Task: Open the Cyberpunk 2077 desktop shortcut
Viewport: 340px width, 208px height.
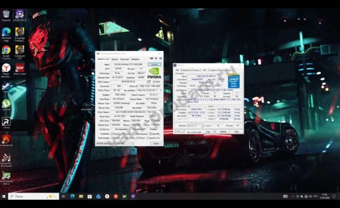Action: click(20, 52)
